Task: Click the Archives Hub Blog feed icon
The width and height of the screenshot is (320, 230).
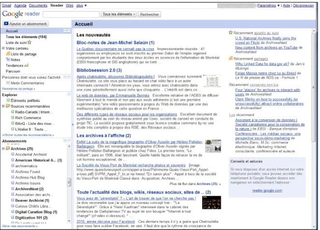Action: pos(13,177)
